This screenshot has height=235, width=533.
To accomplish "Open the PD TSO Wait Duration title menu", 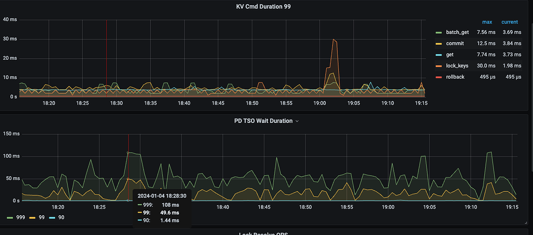I will 263,121.
